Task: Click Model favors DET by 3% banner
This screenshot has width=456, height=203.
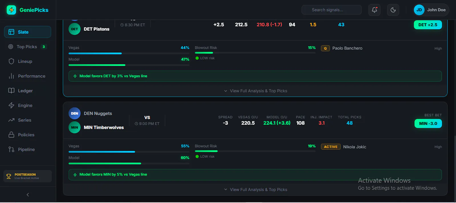Action: click(255, 76)
